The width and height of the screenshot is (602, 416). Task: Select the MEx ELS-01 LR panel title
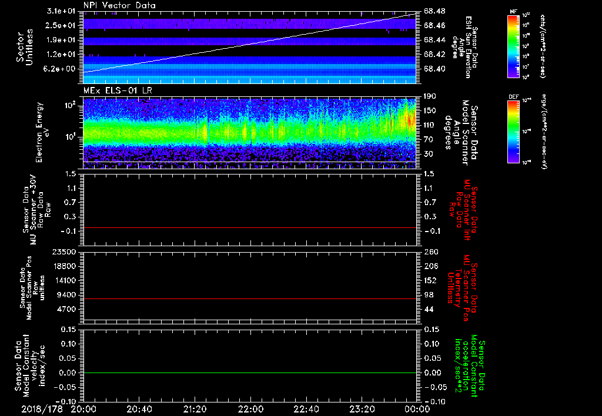tap(117, 89)
